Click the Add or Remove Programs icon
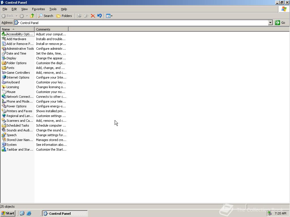 pyautogui.click(x=4, y=44)
